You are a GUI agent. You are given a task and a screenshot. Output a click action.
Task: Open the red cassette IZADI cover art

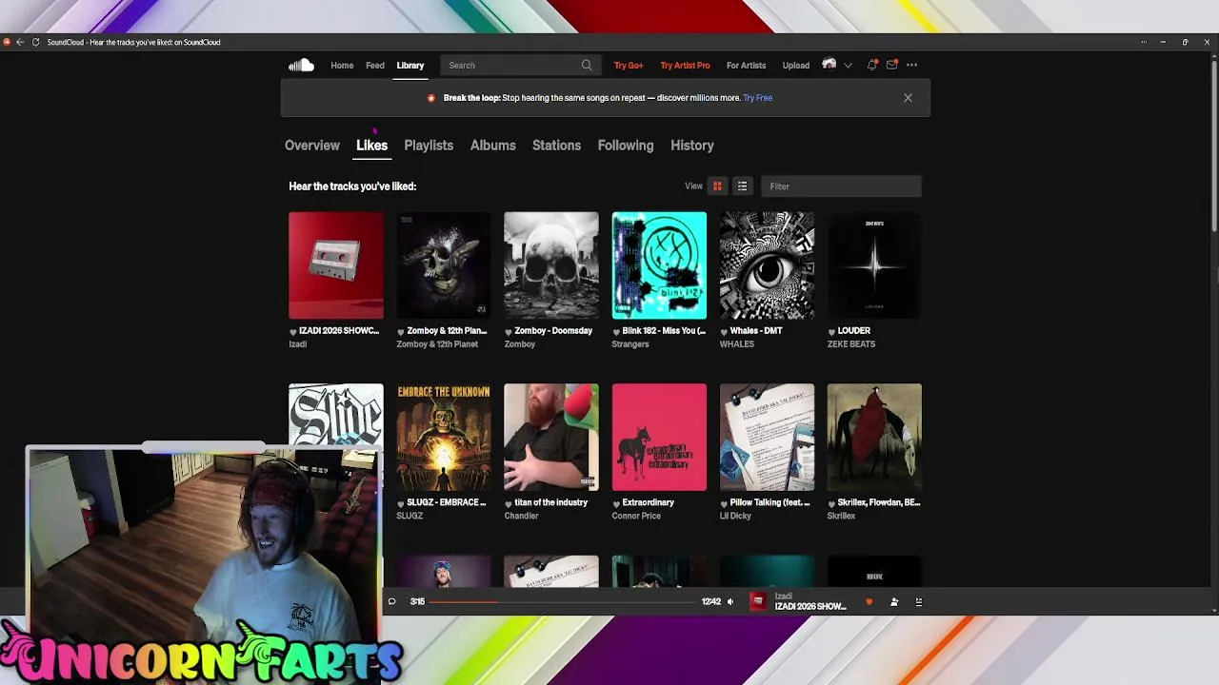tap(336, 265)
